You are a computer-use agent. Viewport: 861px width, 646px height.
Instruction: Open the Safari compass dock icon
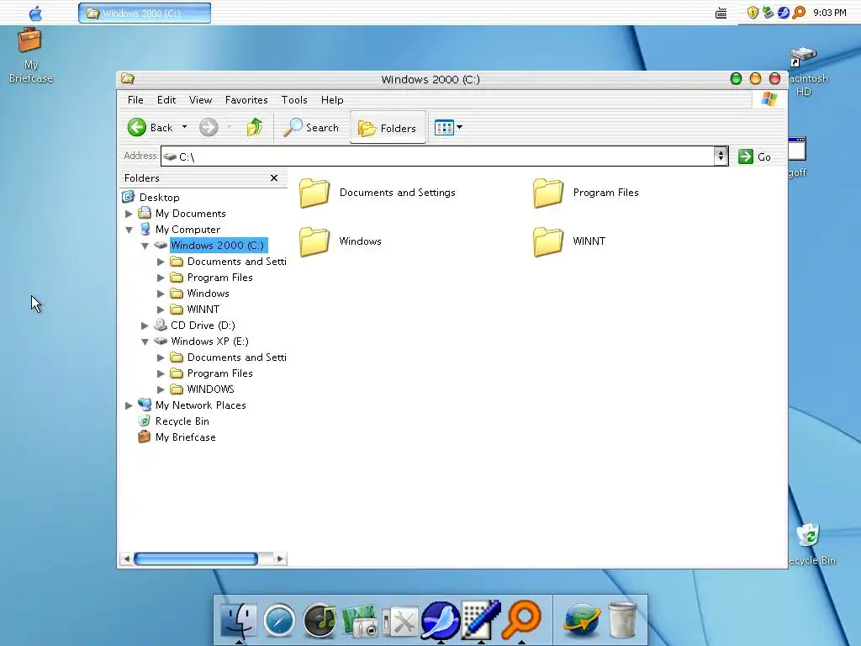point(279,620)
